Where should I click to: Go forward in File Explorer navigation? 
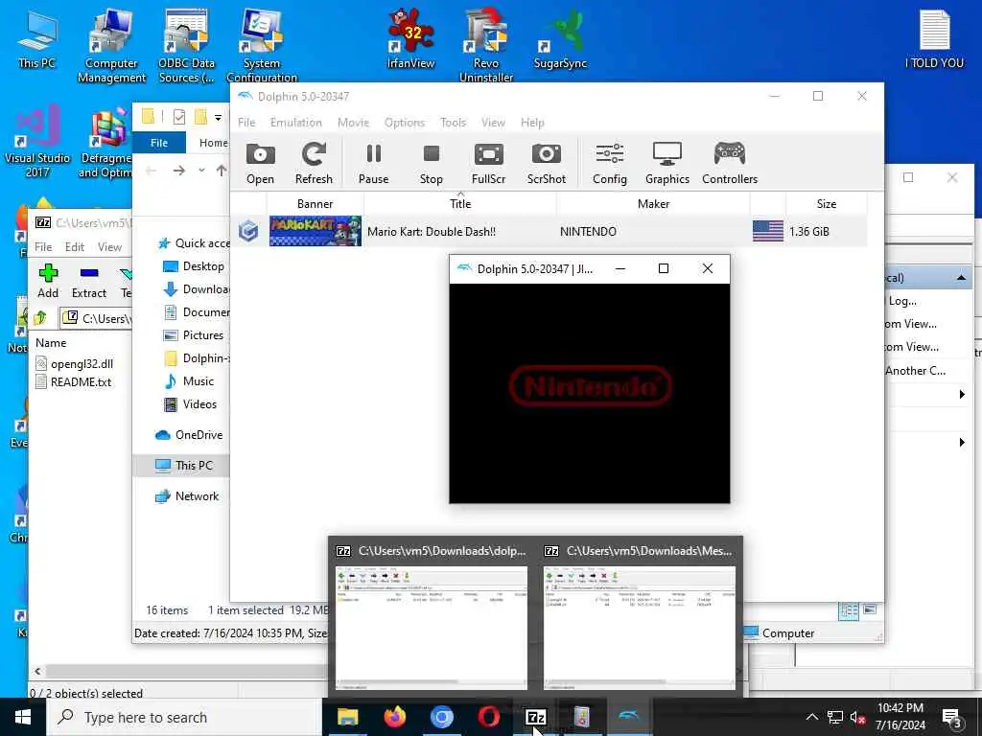coord(179,171)
